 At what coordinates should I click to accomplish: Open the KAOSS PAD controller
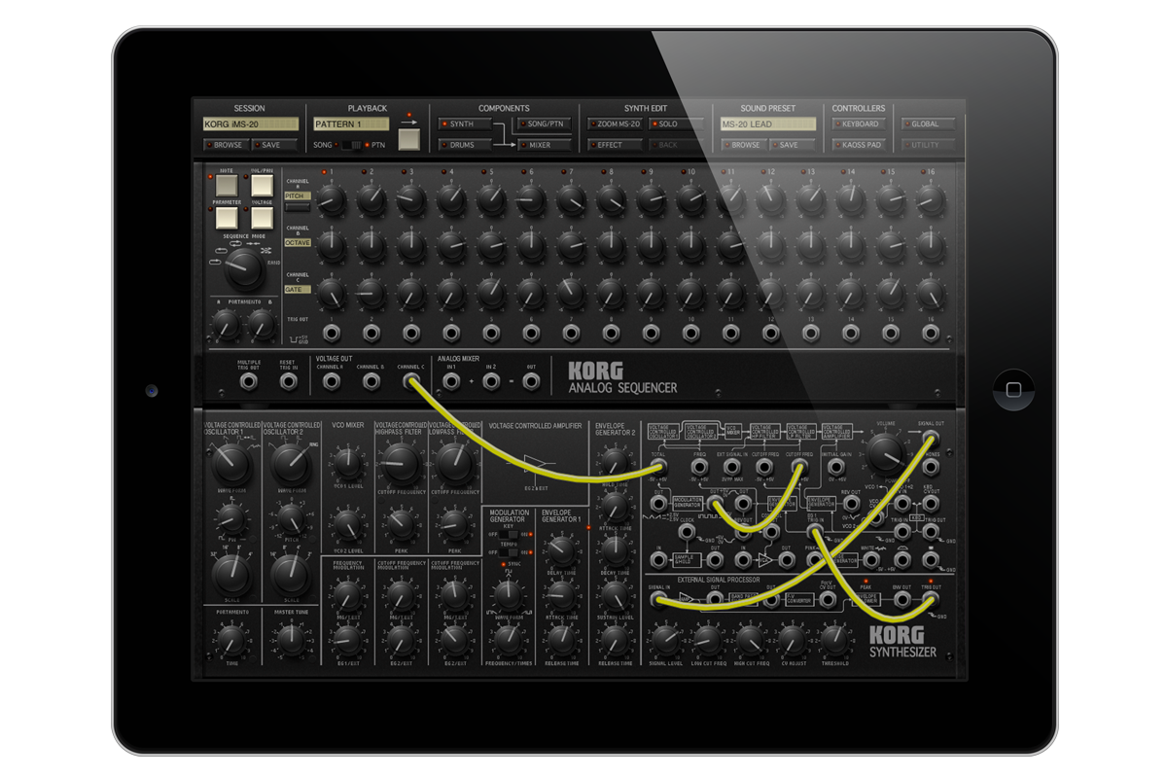pyautogui.click(x=860, y=145)
